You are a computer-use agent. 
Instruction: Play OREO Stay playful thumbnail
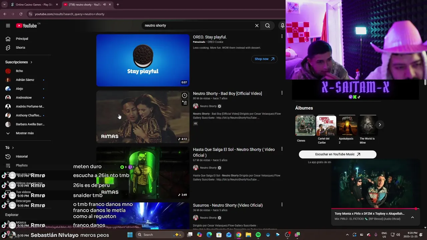[x=143, y=60]
